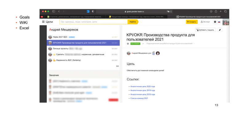Screen dimensions: 233x113
Task: Focus the 'Орг. единицы, люди, категории' search field
Action: (x=94, y=22)
